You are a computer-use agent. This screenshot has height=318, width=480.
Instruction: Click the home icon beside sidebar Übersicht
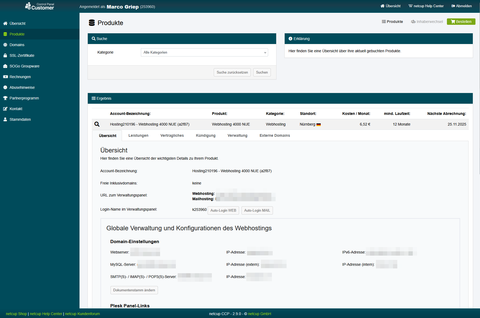(x=5, y=23)
